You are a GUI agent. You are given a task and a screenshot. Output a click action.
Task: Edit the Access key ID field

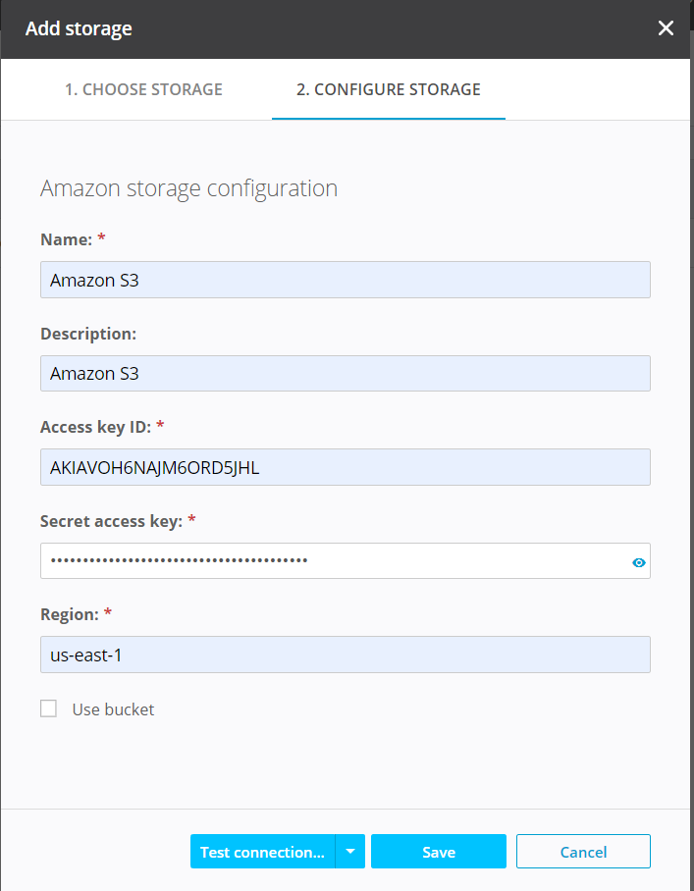pos(345,467)
